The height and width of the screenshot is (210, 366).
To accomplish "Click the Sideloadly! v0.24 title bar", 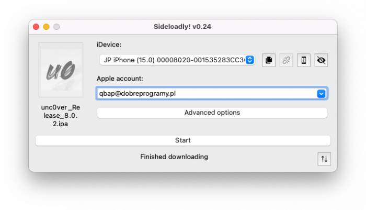I will coord(182,27).
